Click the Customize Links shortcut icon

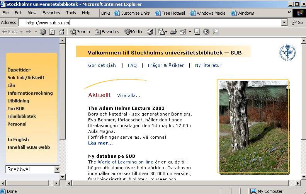point(117,13)
